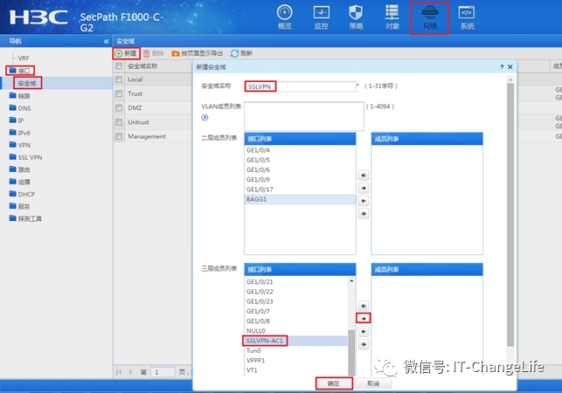Click layer-2 add-selected right arrow

coord(364,188)
